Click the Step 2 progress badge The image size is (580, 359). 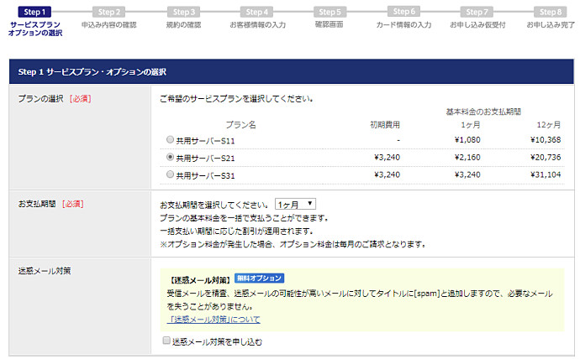pyautogui.click(x=108, y=12)
